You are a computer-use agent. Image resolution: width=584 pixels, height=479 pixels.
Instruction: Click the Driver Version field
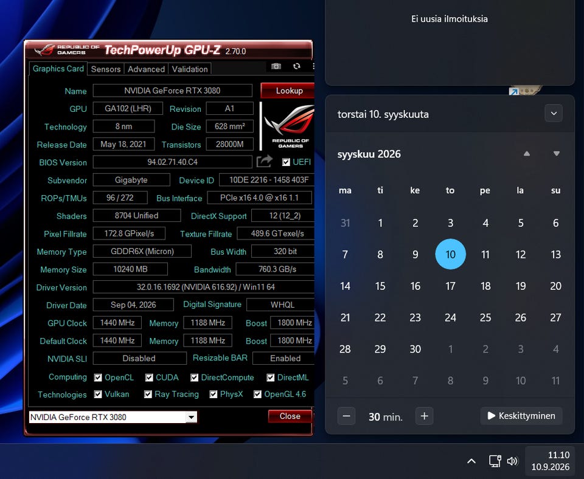[x=204, y=287]
